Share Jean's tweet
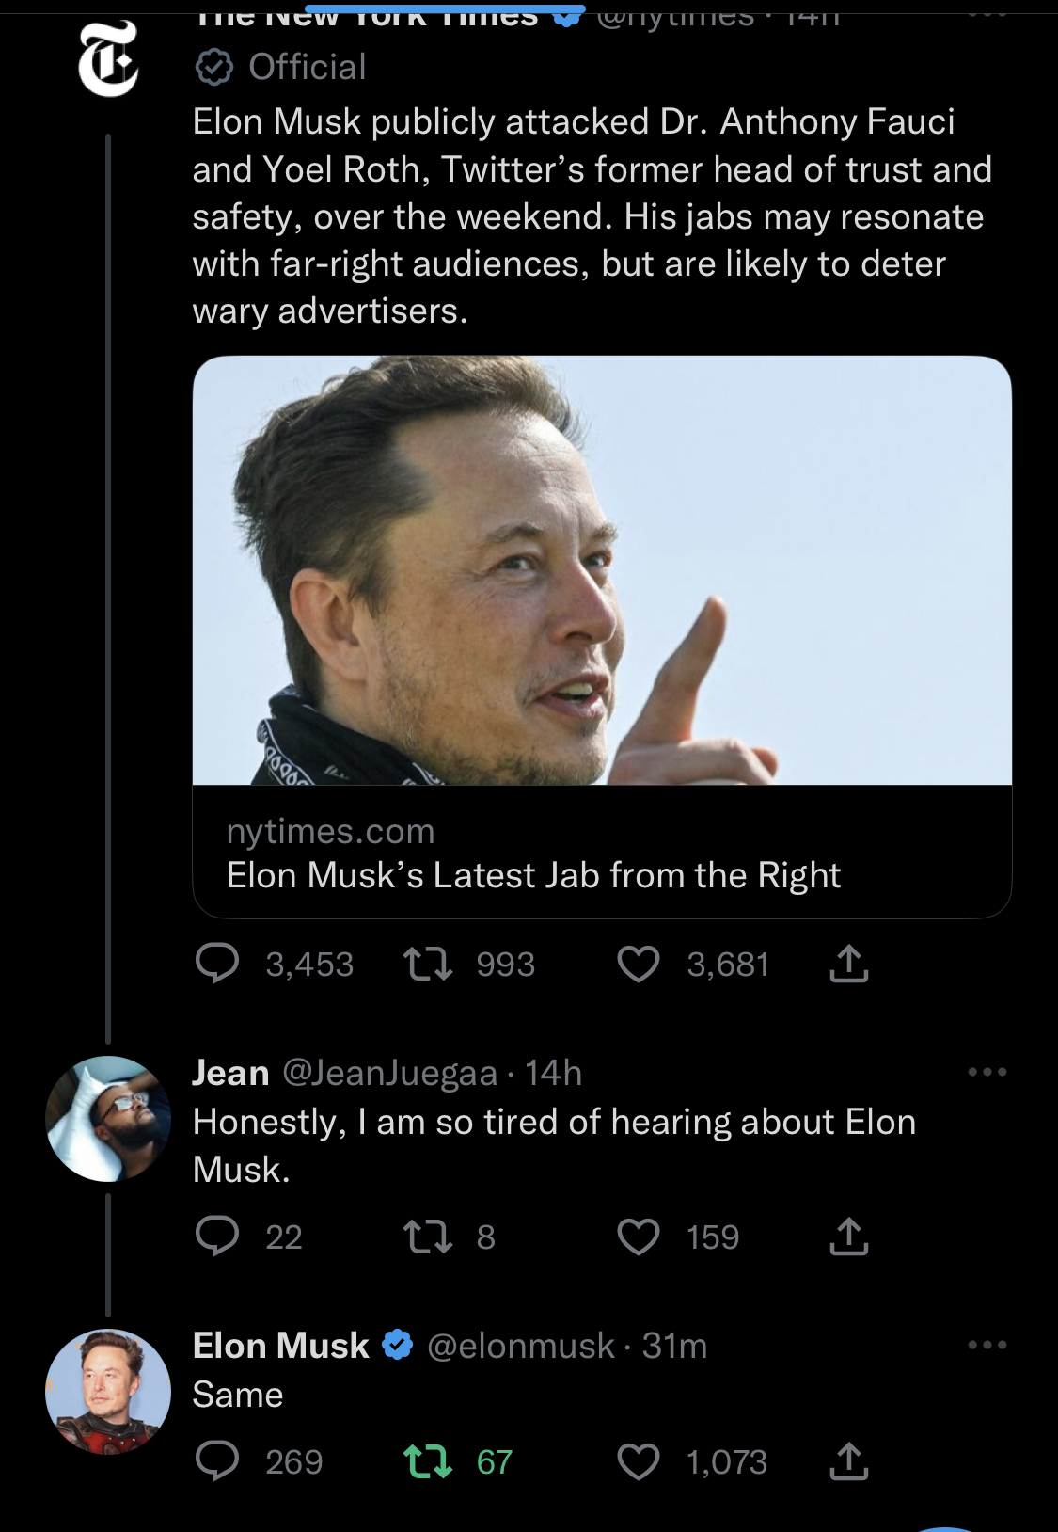 848,1236
